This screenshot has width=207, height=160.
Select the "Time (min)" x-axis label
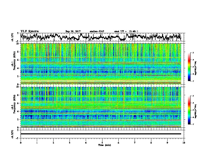pos(105,145)
